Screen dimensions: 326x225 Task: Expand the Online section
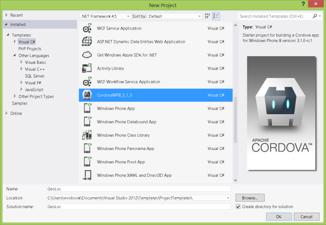(6, 113)
